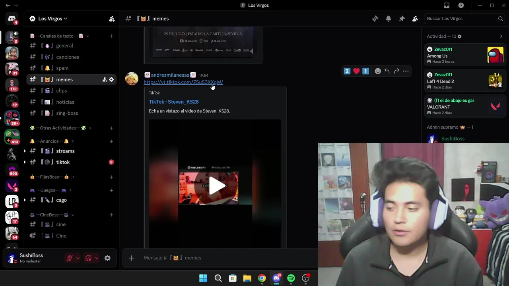Open more message options (three dots)
The height and width of the screenshot is (286, 509).
[x=406, y=71]
